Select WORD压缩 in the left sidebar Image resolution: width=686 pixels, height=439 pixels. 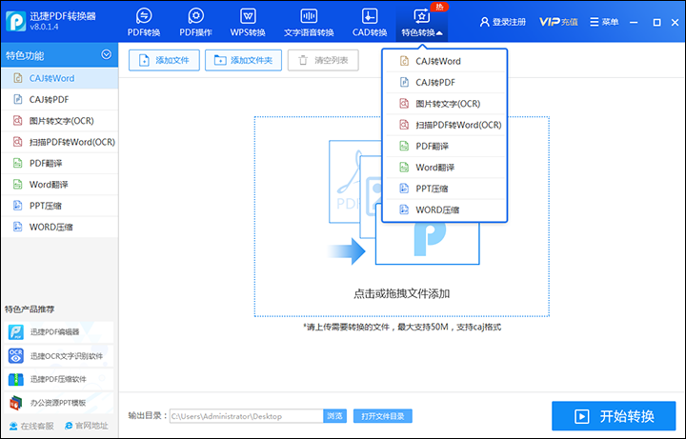pyautogui.click(x=59, y=227)
